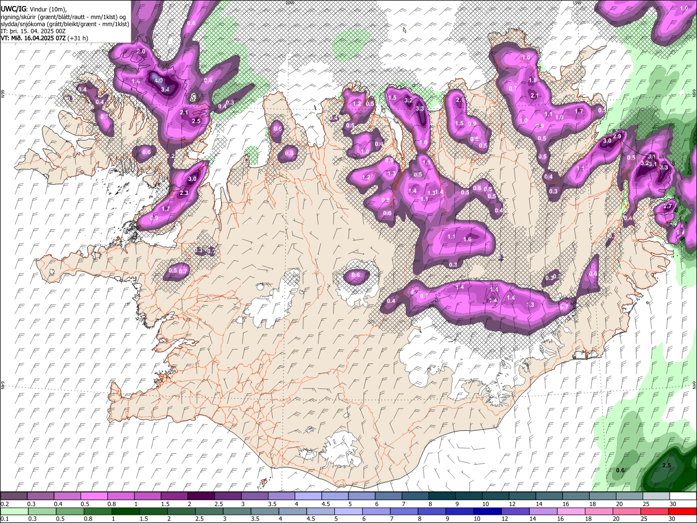Click the black 0.6 value over the green rain area

(x=620, y=470)
